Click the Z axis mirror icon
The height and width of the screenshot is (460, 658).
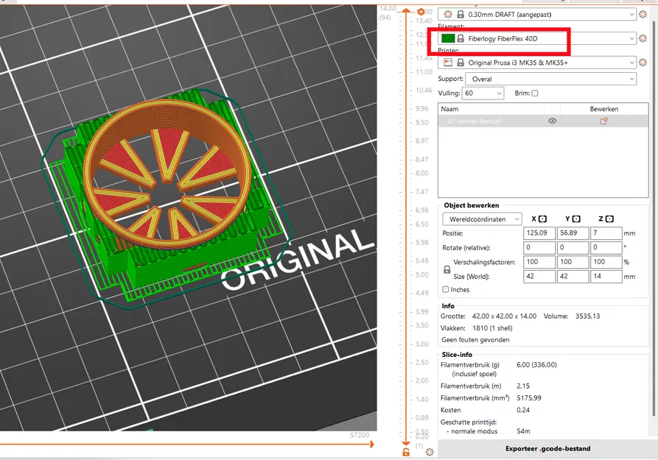(x=610, y=219)
